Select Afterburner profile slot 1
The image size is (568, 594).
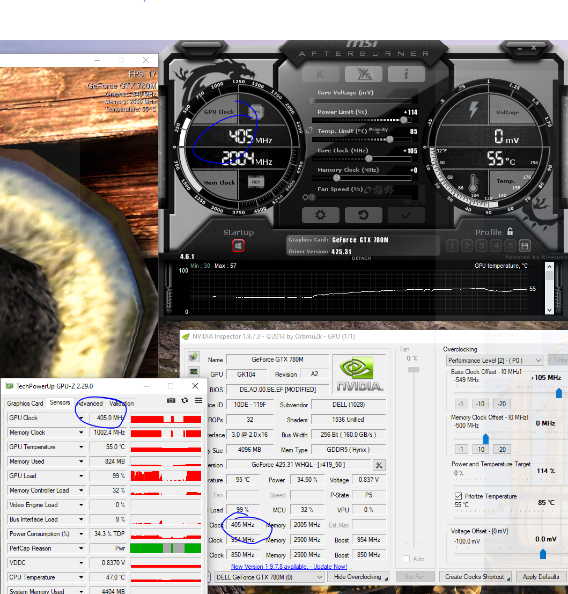coord(452,246)
